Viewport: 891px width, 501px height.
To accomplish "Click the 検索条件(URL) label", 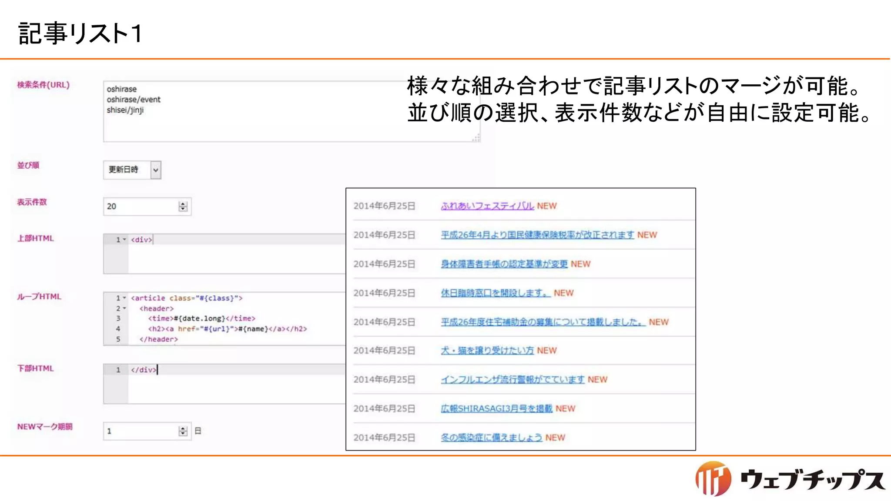I will (x=43, y=85).
